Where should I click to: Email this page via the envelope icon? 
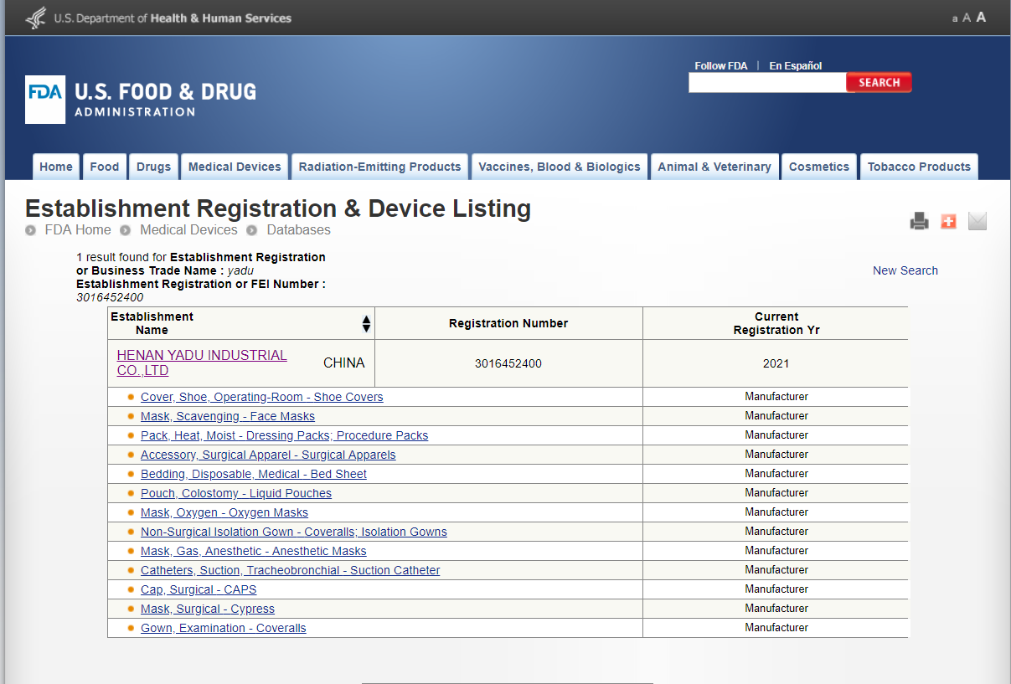click(977, 221)
